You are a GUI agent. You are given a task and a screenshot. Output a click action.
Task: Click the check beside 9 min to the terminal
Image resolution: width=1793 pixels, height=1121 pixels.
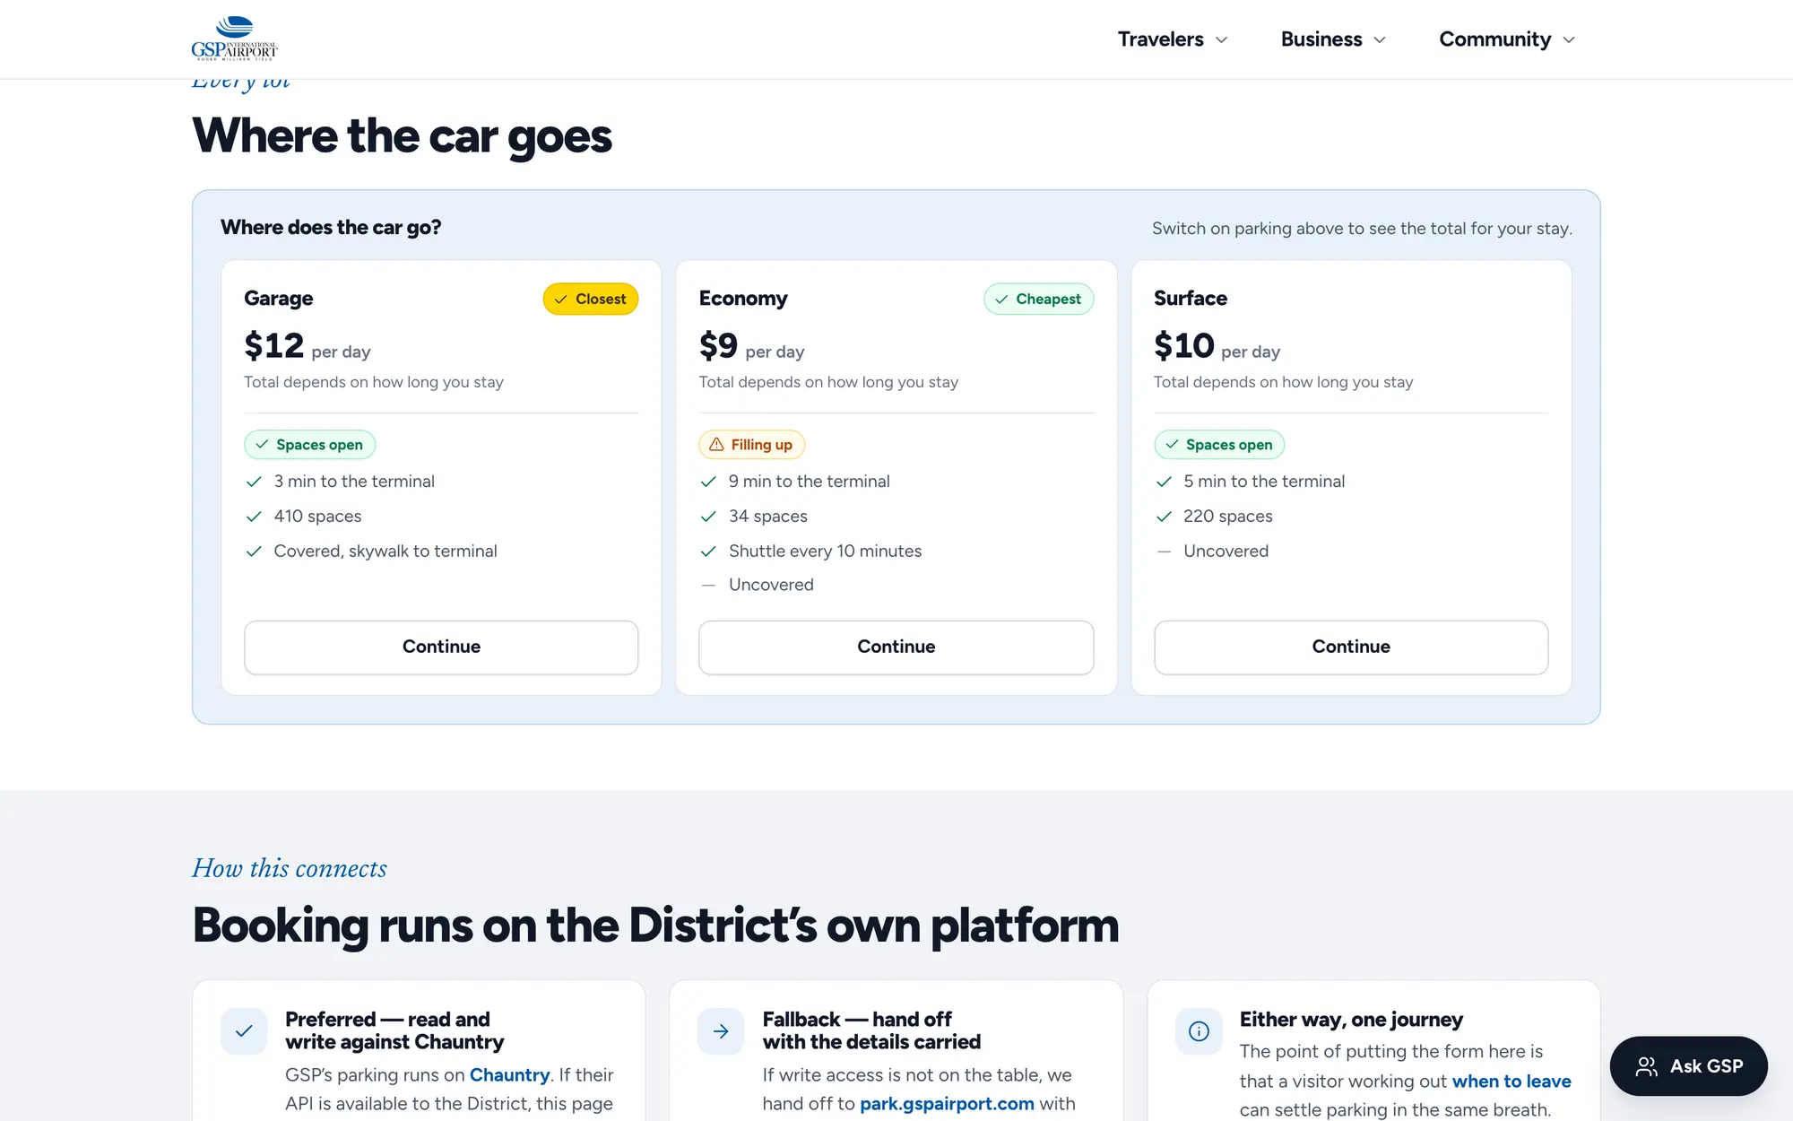(x=709, y=482)
